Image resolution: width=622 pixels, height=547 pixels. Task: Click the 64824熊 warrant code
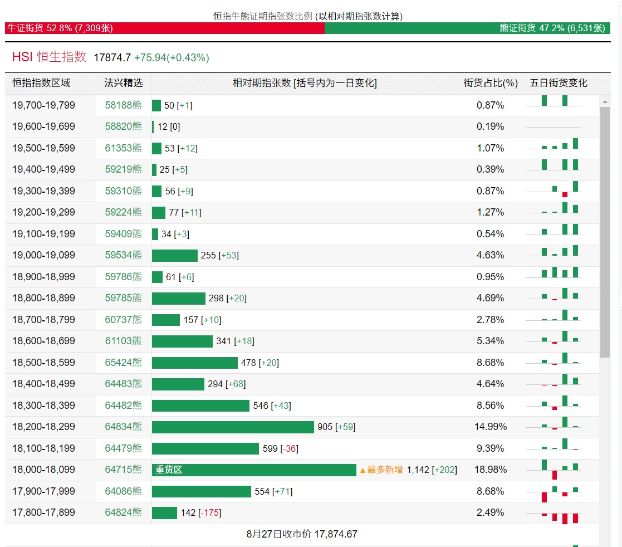[x=123, y=512]
